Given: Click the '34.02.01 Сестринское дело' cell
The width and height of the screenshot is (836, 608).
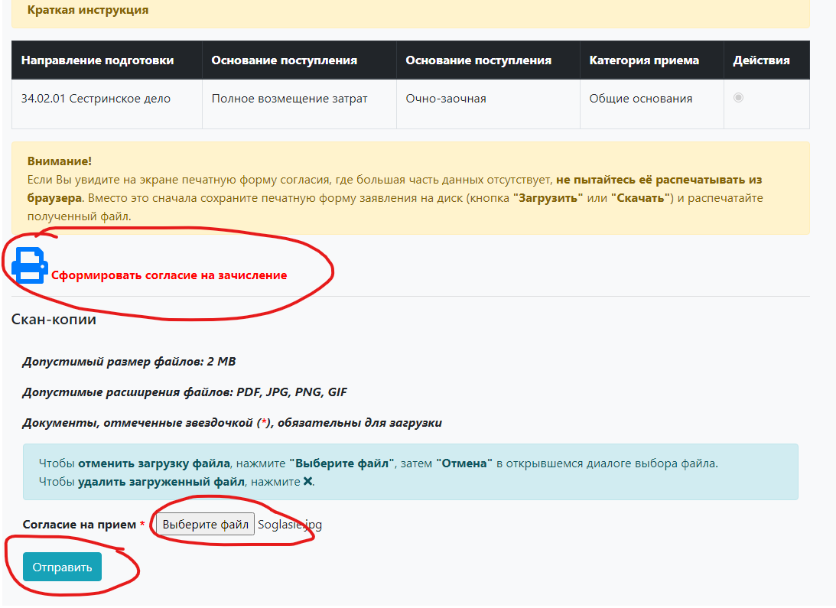Looking at the screenshot, I should tap(96, 99).
